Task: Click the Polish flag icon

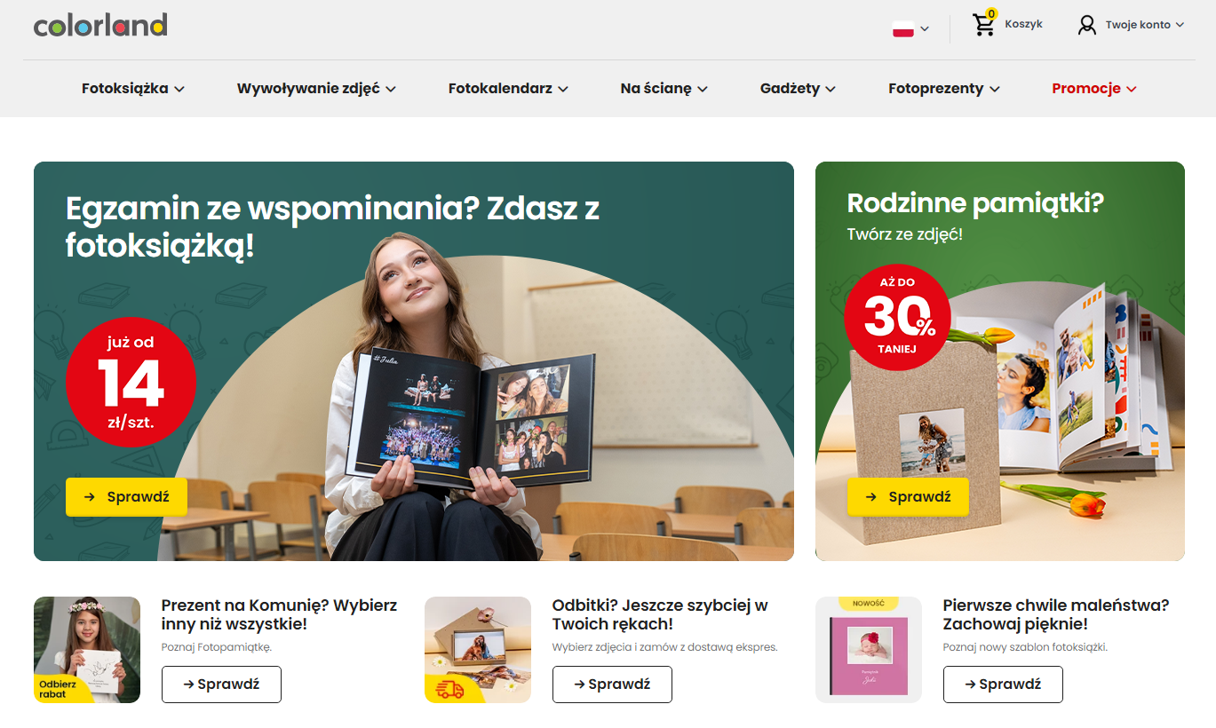Action: (x=903, y=28)
